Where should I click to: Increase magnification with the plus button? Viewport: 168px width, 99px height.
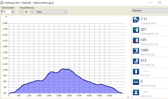click(32, 12)
